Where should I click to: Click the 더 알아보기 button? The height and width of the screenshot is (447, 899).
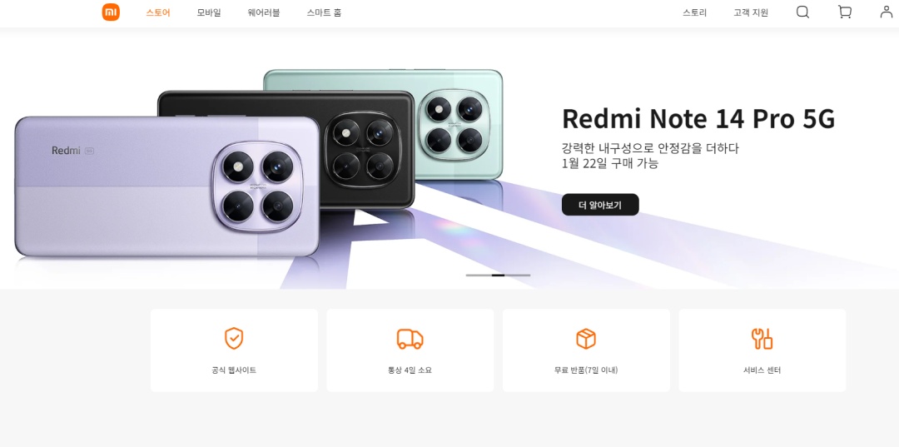point(600,205)
